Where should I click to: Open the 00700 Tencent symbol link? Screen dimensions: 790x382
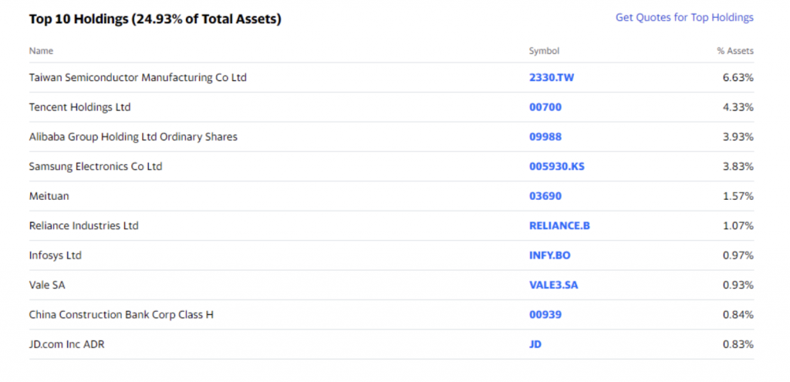(545, 107)
